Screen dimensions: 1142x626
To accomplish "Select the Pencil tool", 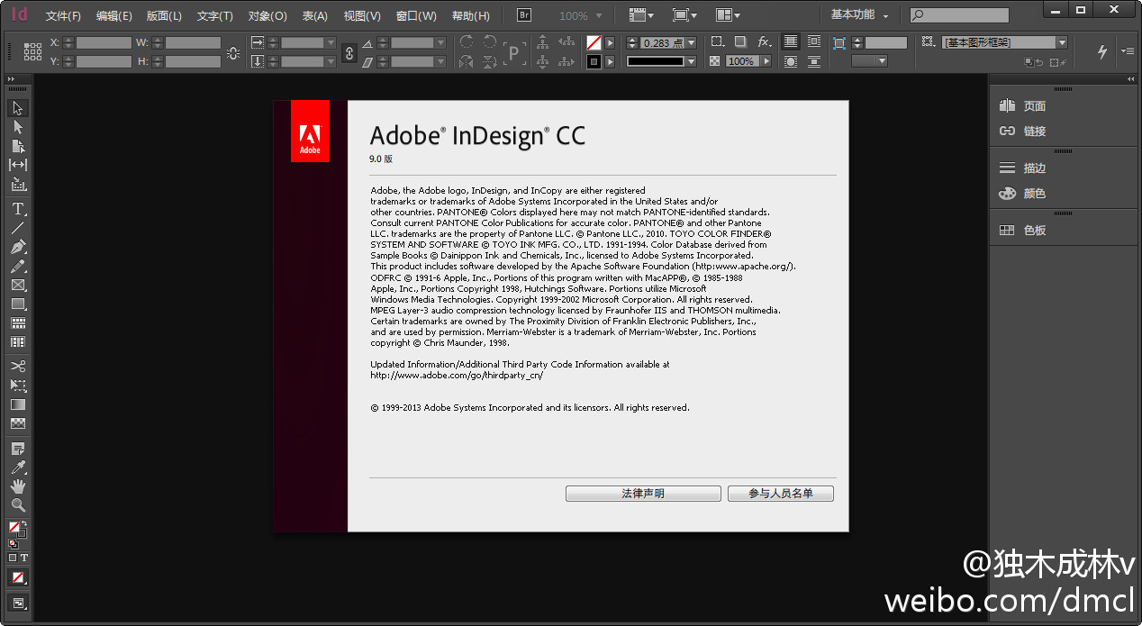I will point(18,267).
